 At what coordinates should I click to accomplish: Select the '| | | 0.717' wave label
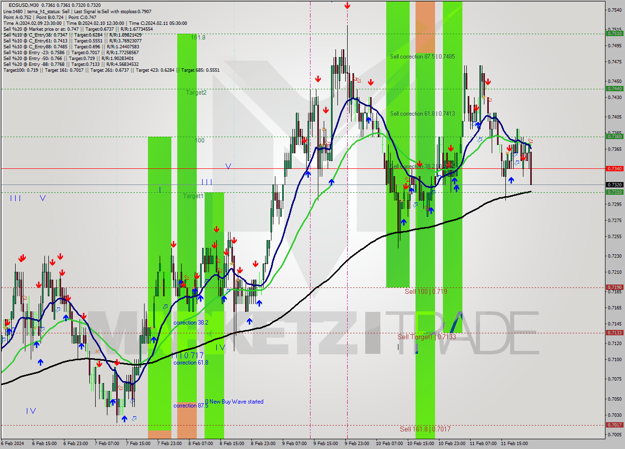(x=187, y=356)
